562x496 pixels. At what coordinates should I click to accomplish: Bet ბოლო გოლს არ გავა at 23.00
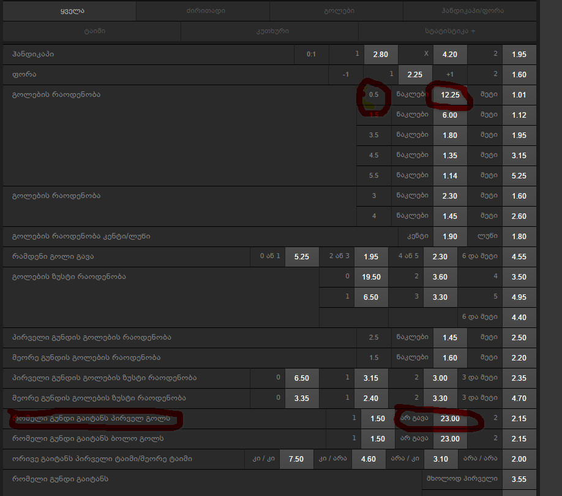point(450,438)
